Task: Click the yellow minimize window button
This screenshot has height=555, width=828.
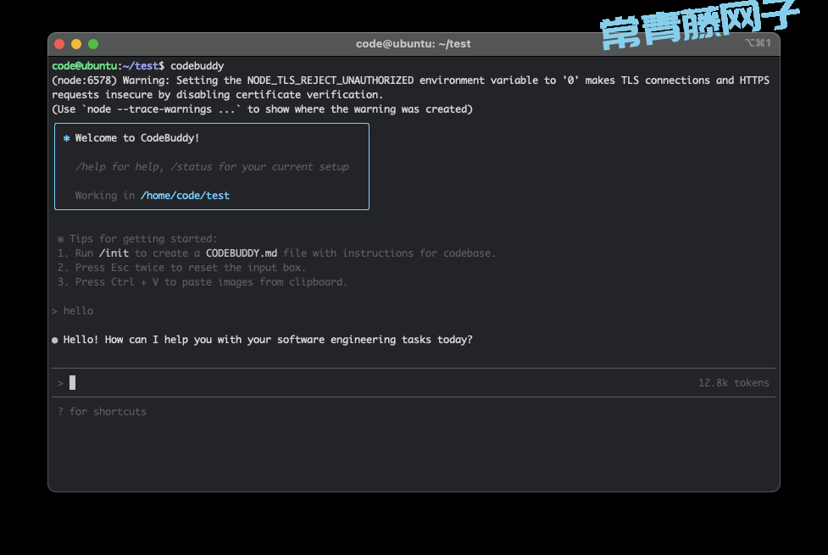Action: 76,44
